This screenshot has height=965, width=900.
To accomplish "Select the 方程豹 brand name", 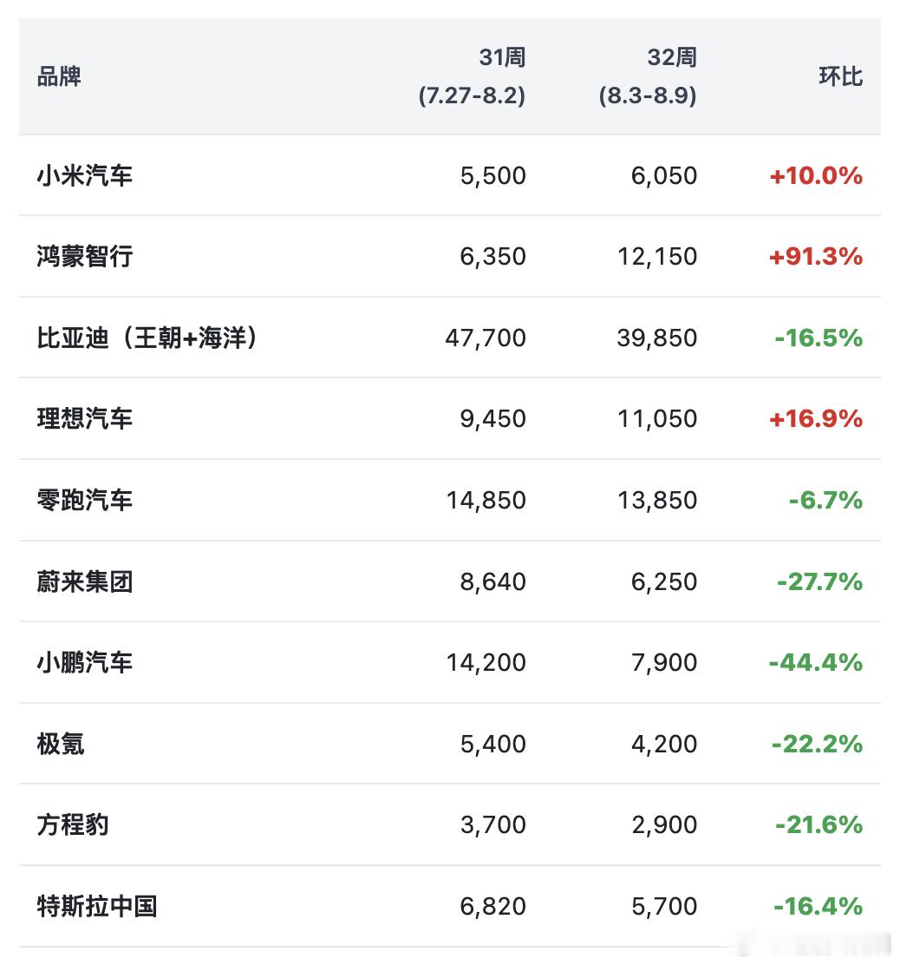I will coord(73,824).
